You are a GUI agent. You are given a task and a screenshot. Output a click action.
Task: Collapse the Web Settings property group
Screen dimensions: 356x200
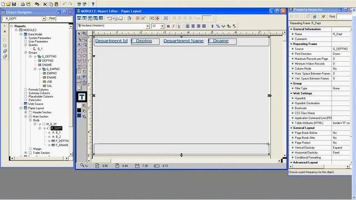[291, 93]
